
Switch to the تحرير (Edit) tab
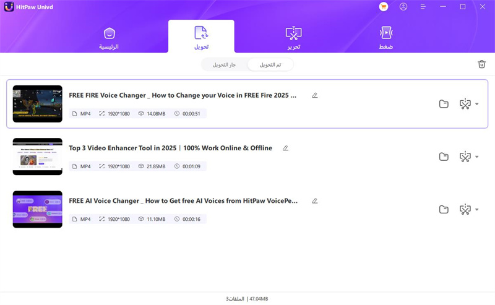293,37
